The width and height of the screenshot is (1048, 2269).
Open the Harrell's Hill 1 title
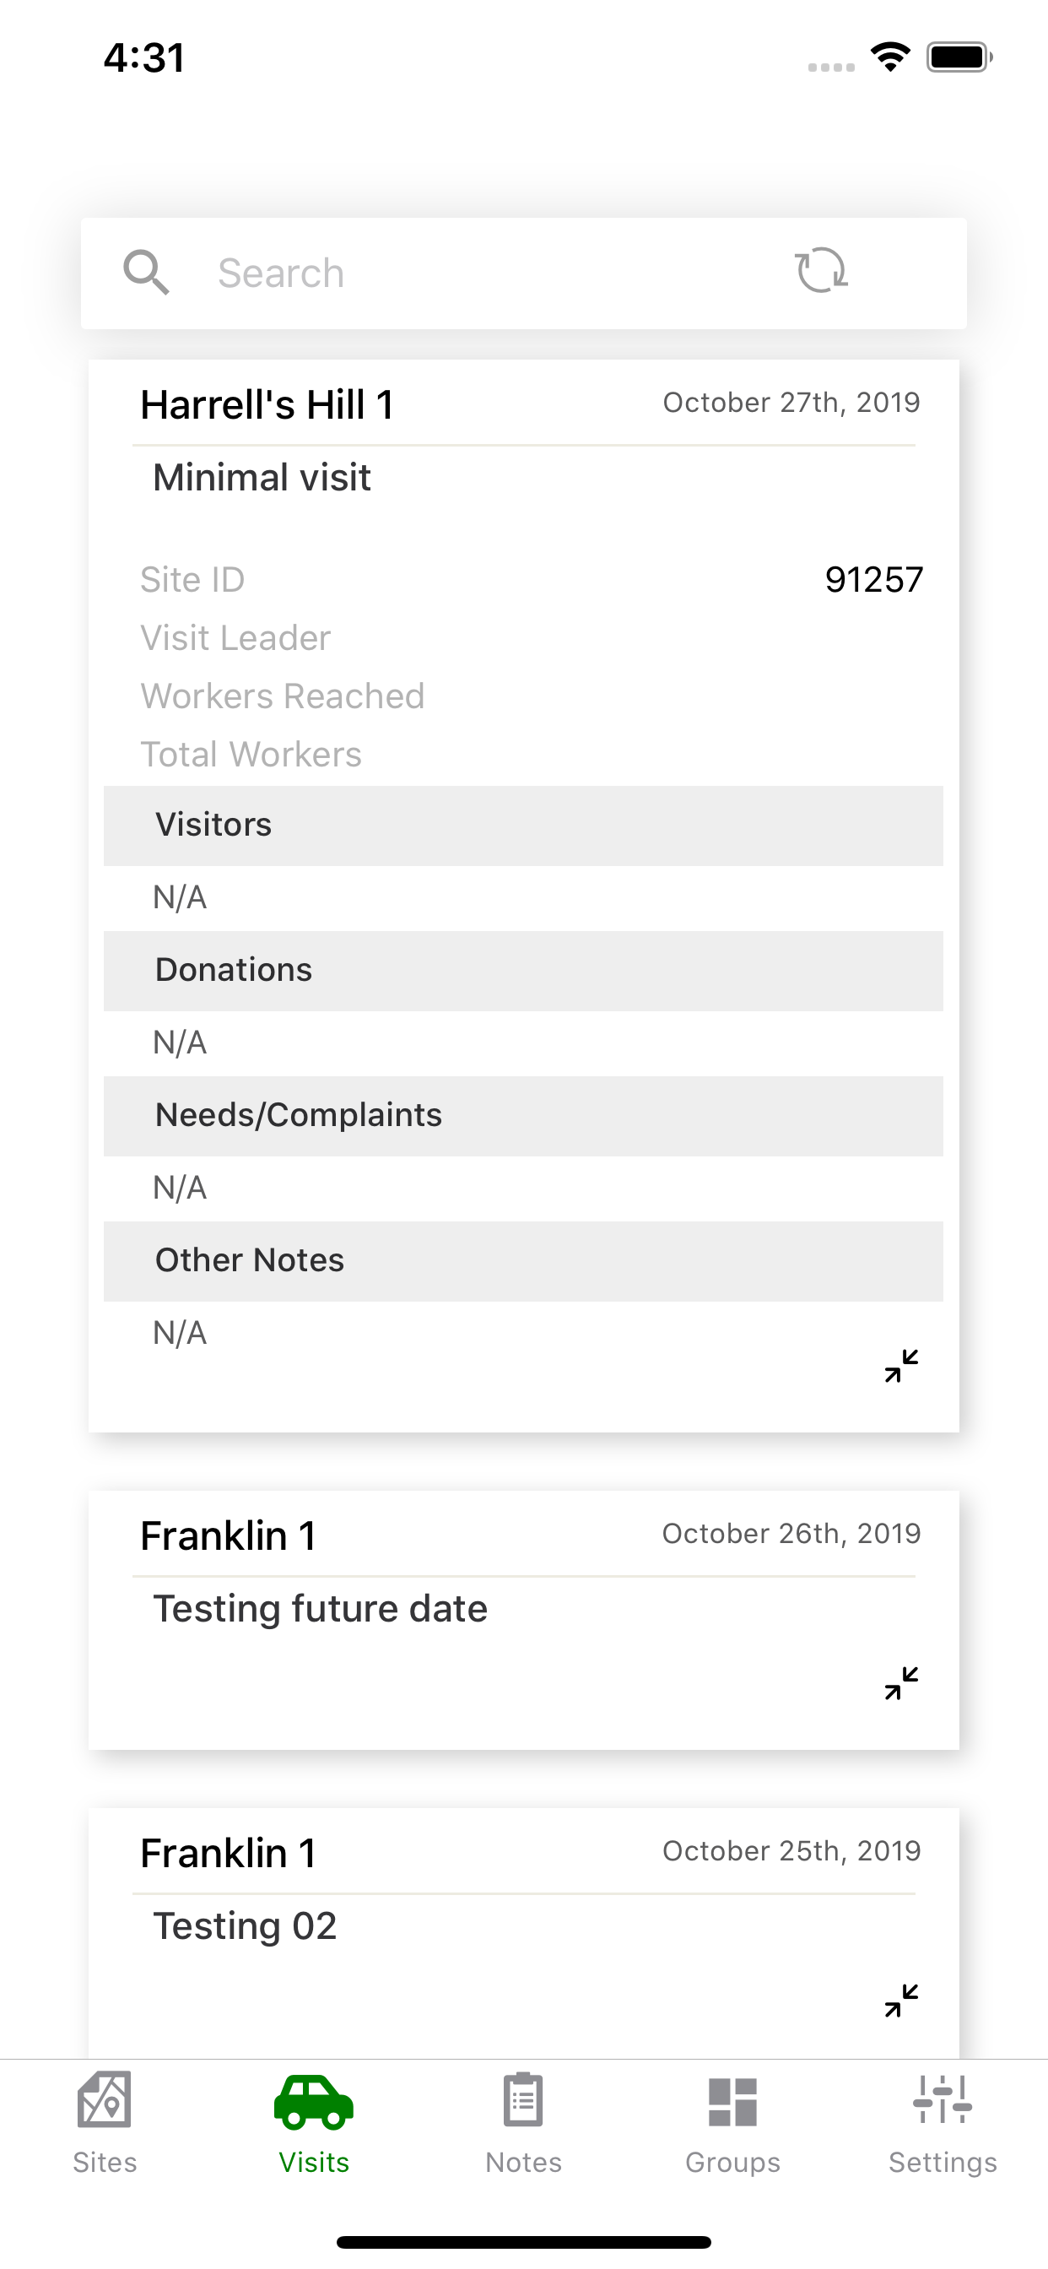coord(267,405)
